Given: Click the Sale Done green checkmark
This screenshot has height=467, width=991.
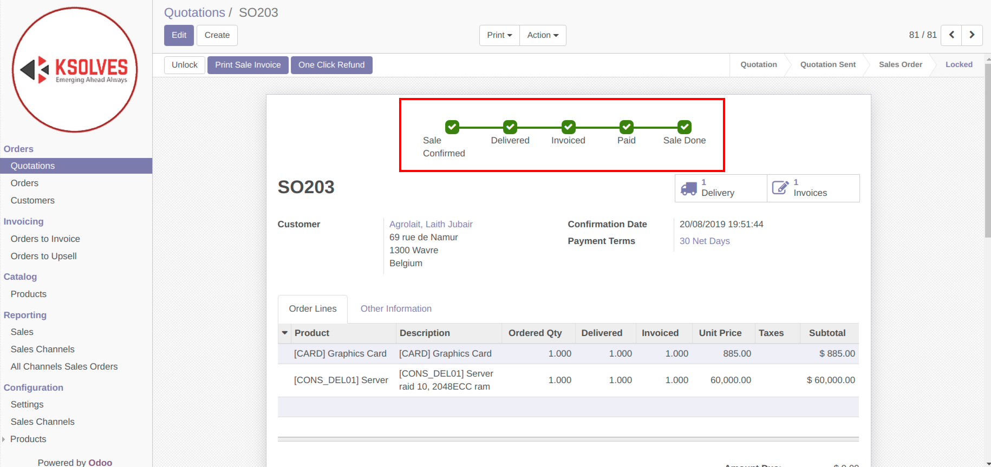Looking at the screenshot, I should coord(684,127).
